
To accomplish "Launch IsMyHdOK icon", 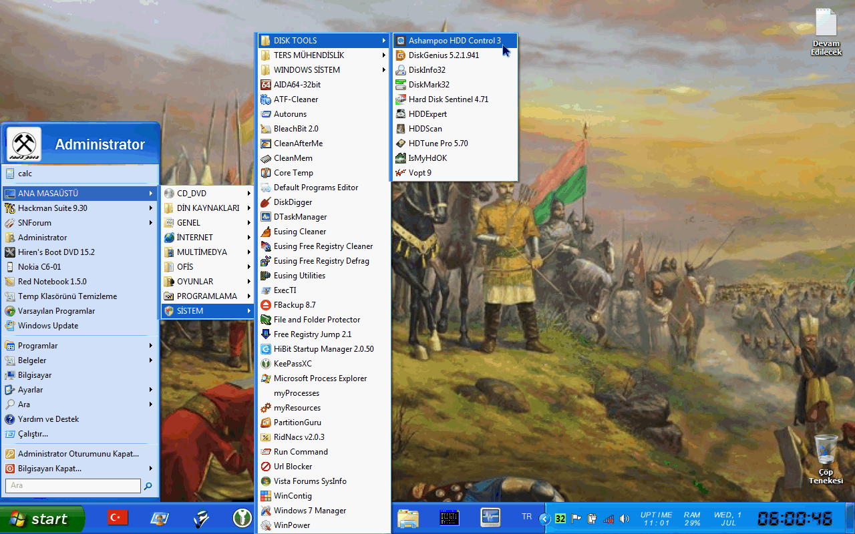I will point(401,158).
